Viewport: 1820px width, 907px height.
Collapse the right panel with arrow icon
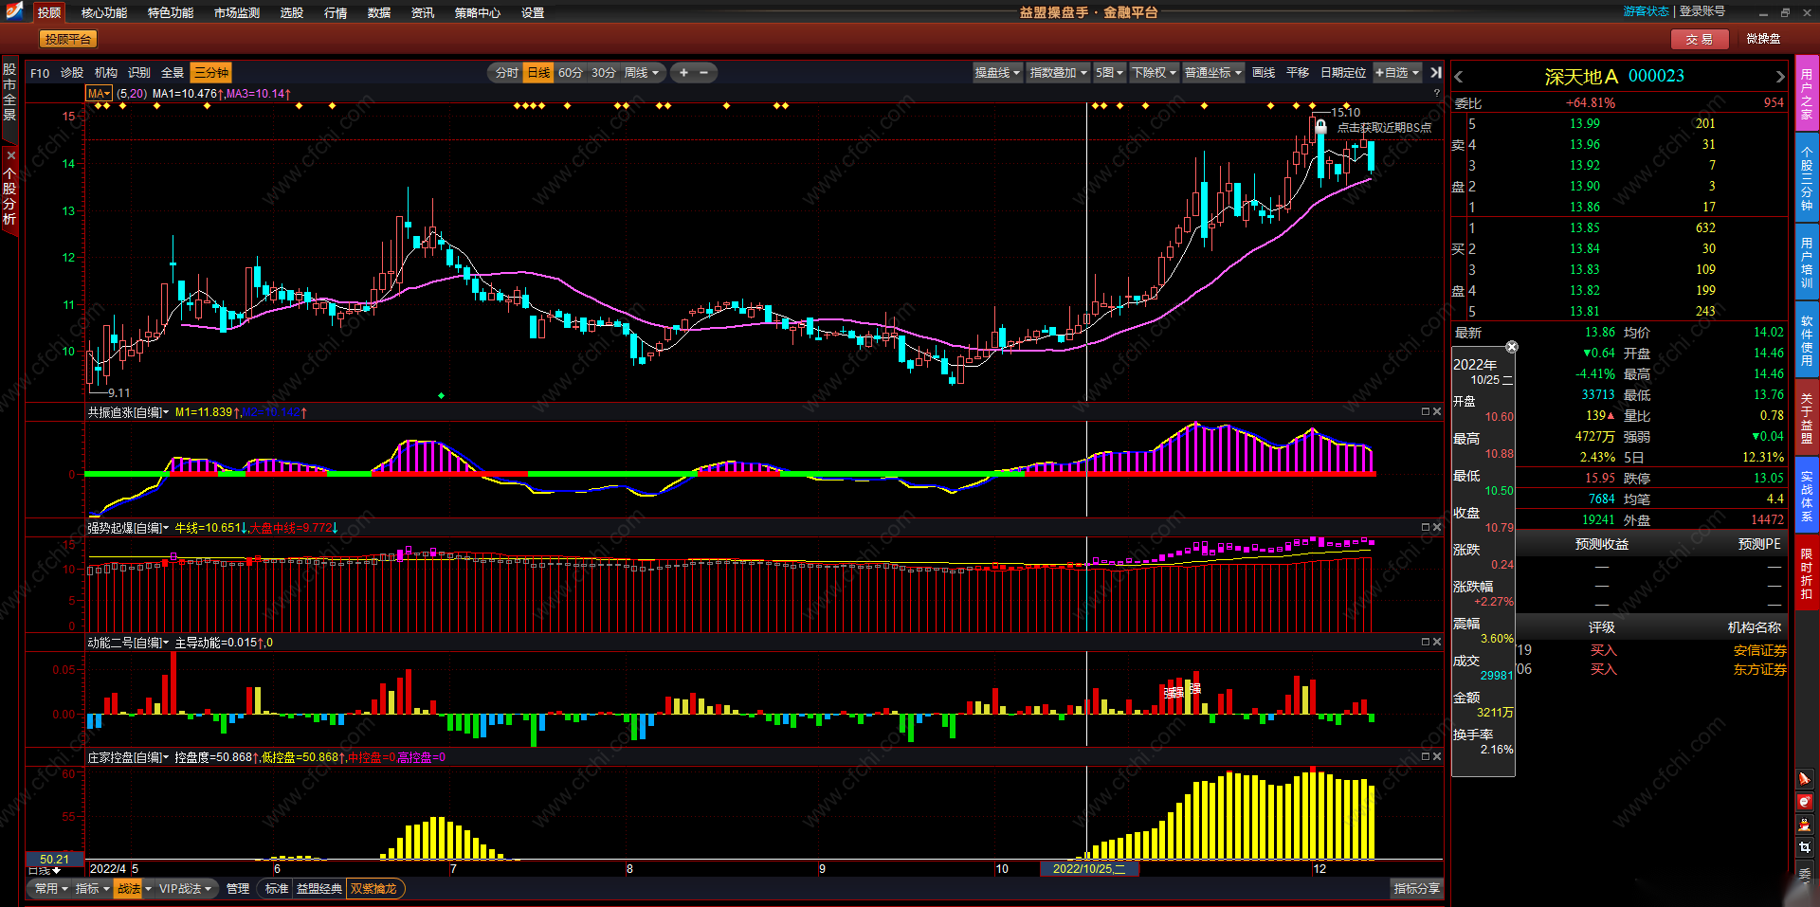click(1436, 73)
